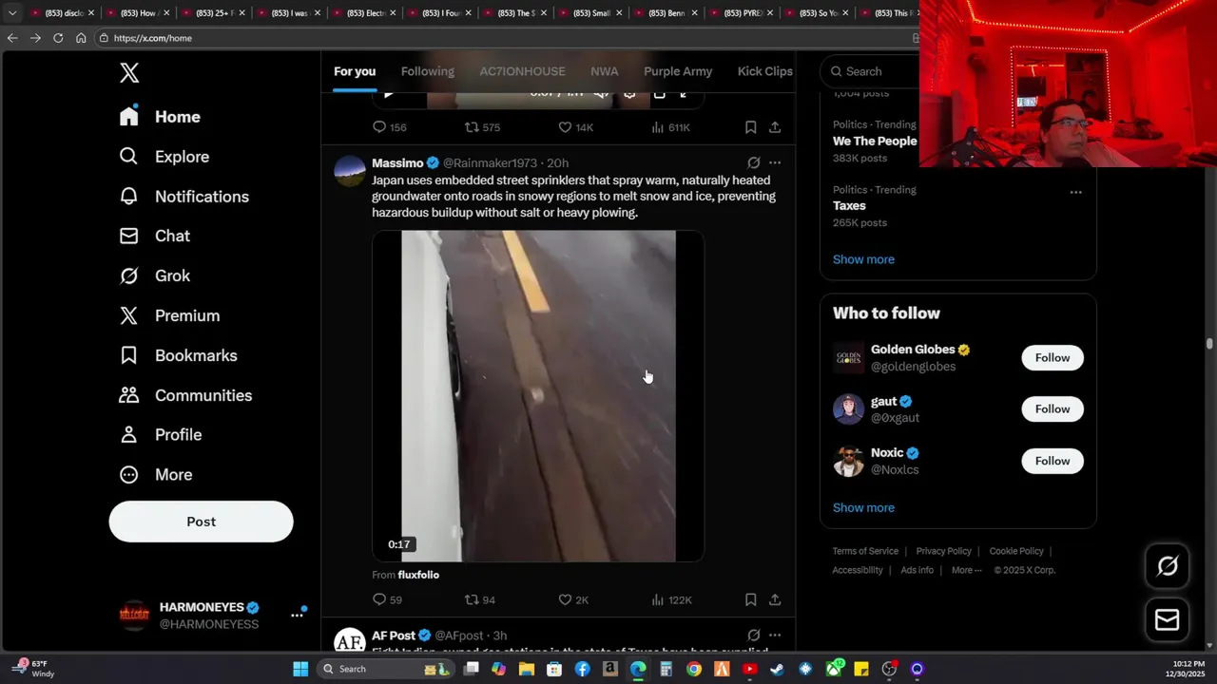The width and height of the screenshot is (1217, 684).
Task: Open File Explorer from the taskbar
Action: (x=527, y=669)
